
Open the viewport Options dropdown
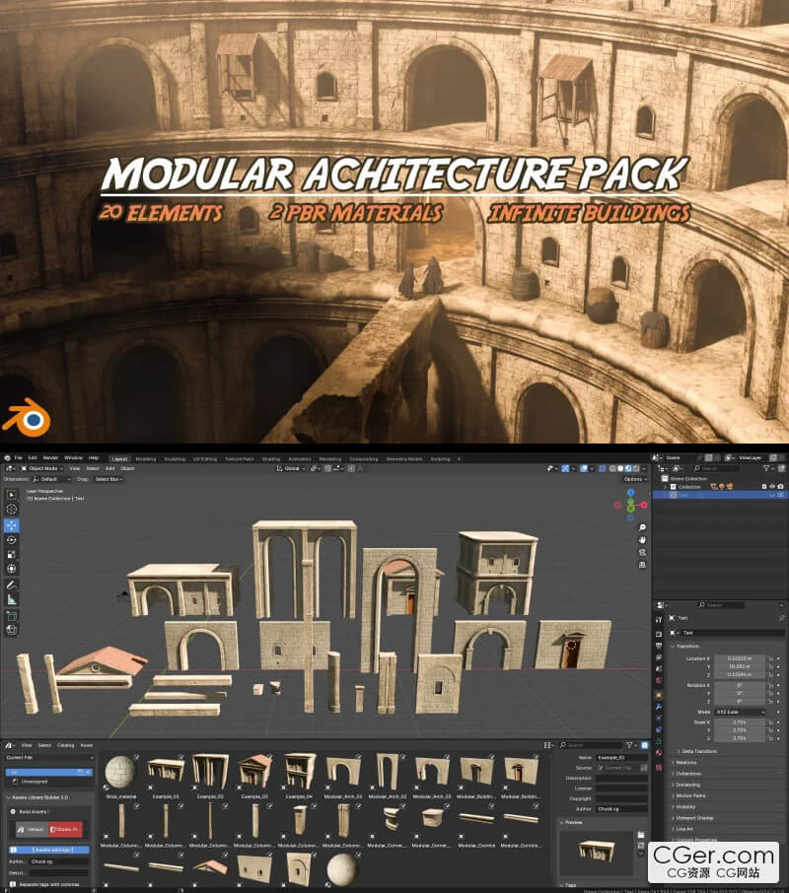tap(634, 479)
